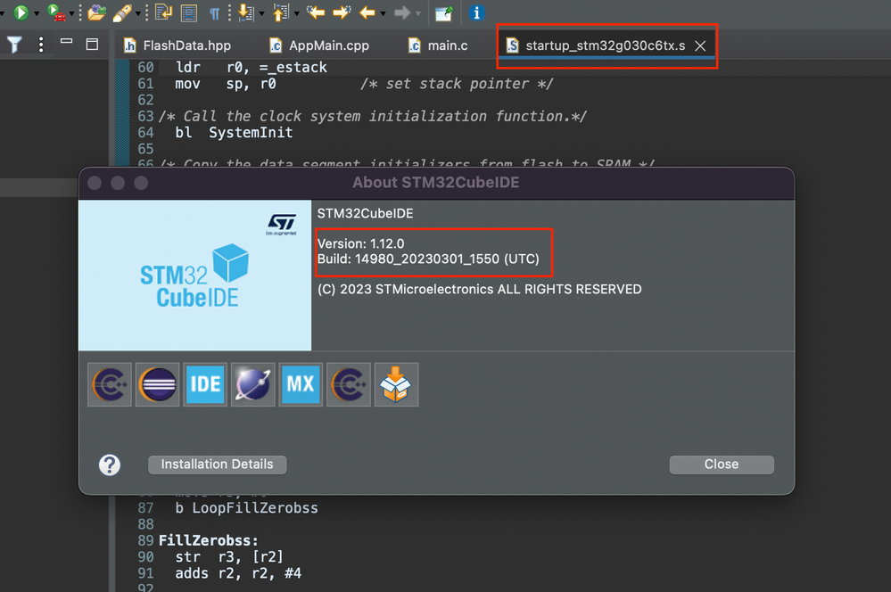Click the Filter funnel icon in side panel
Screen dimensions: 891x592
[14, 45]
